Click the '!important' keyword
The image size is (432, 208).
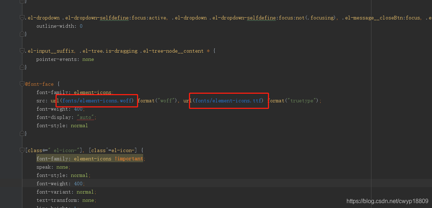[x=129, y=159]
